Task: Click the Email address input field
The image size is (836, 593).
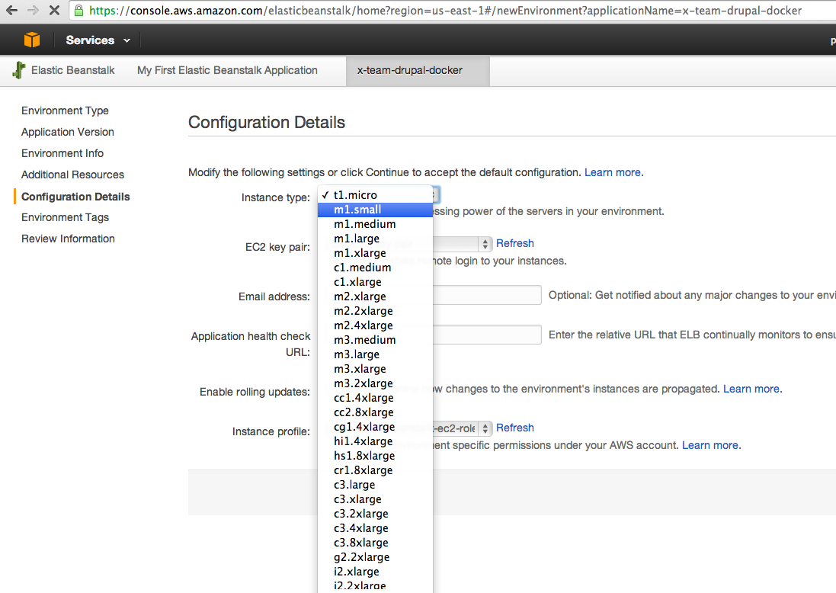Action: [x=487, y=295]
